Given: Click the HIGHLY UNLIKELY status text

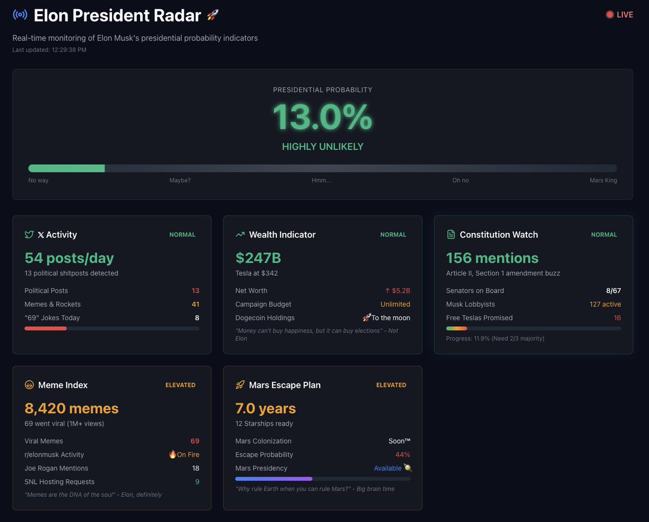Looking at the screenshot, I should coord(322,147).
